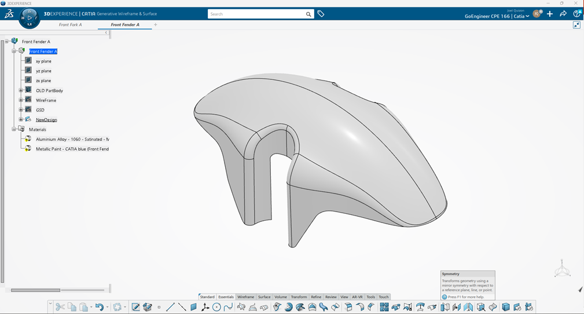Screen dimensions: 584x314
Task: Click the Undo arrow icon
Action: (x=99, y=307)
